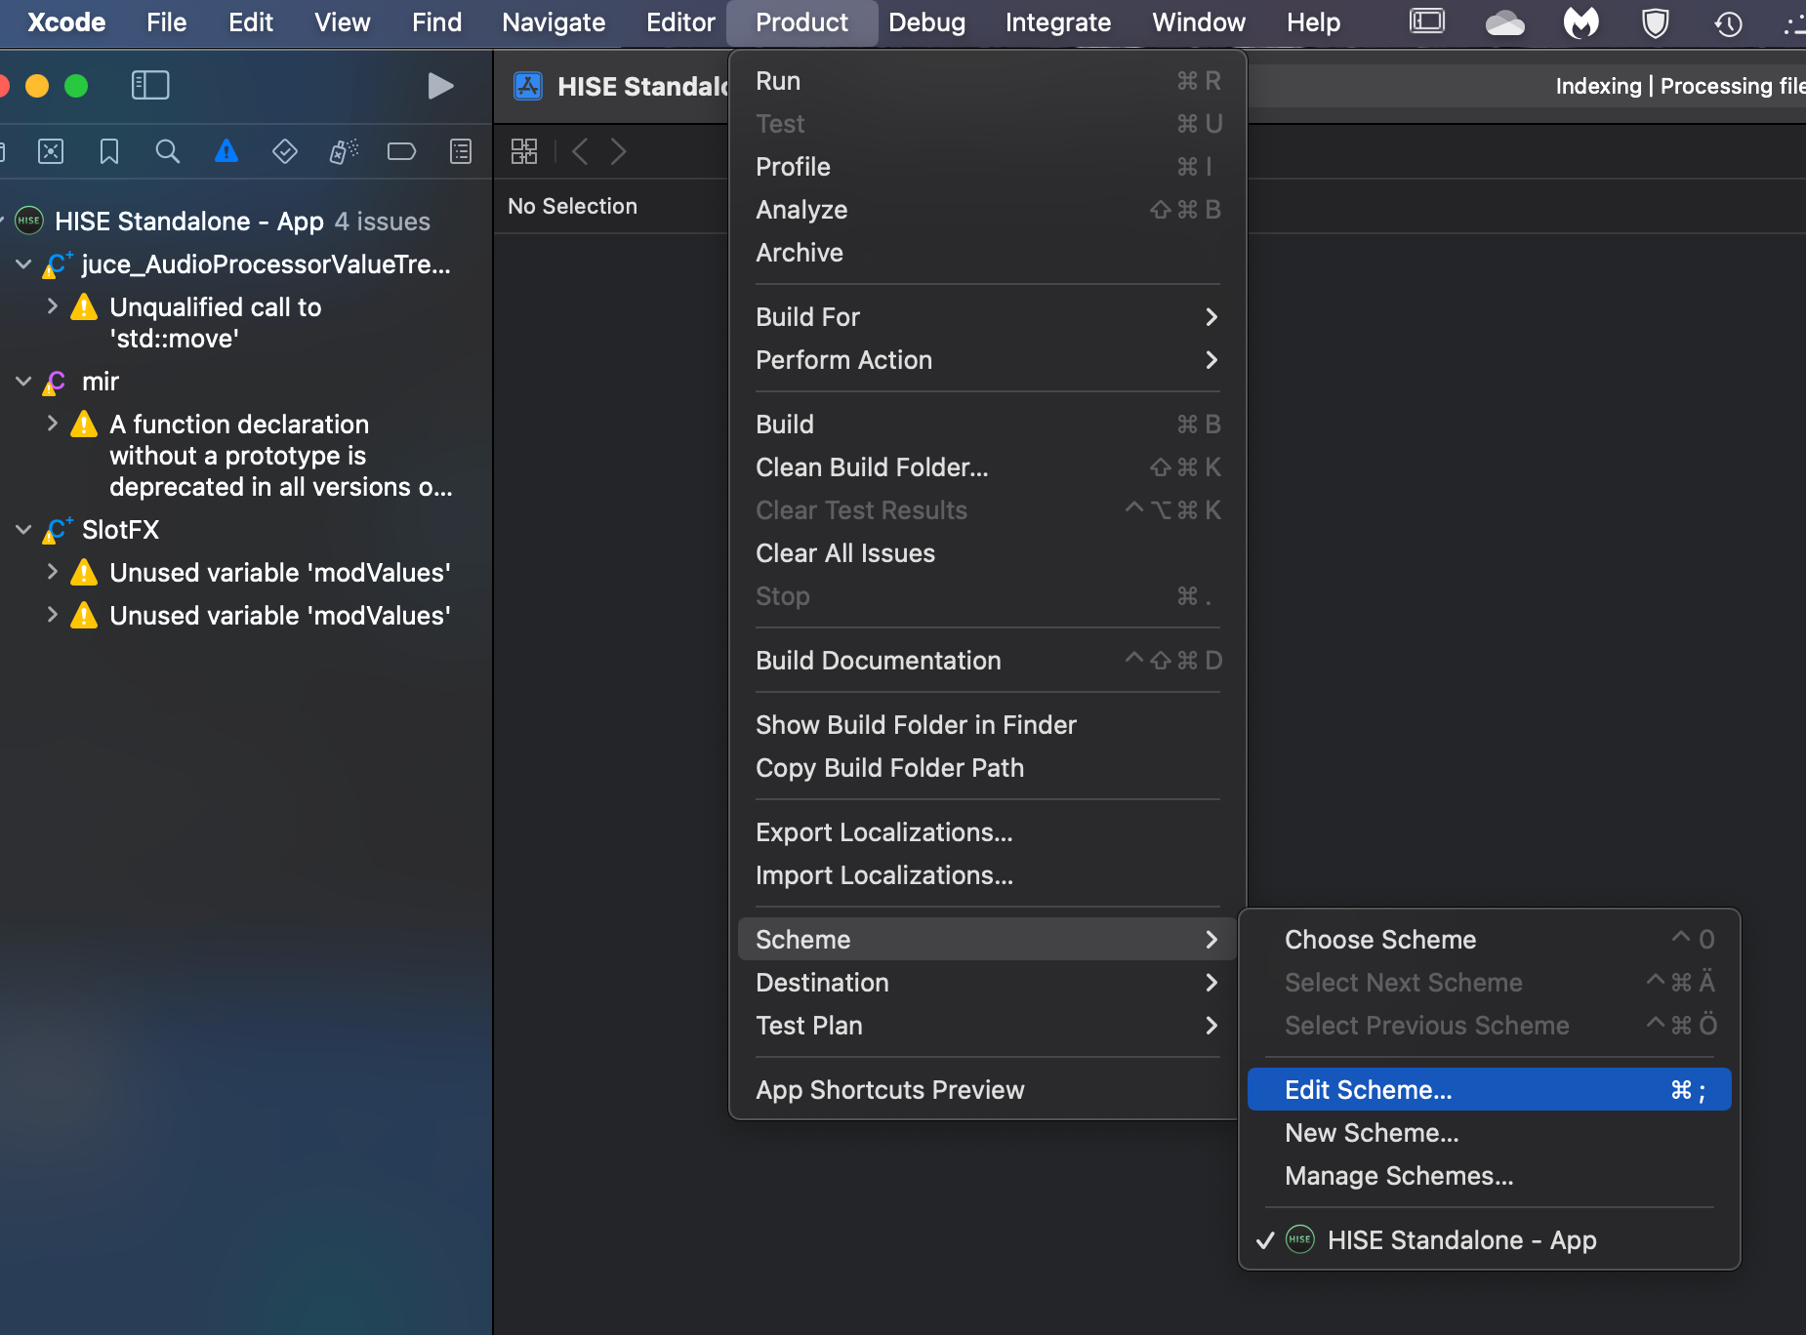Click the yellow minimize window button
This screenshot has width=1806, height=1335.
coord(37,86)
